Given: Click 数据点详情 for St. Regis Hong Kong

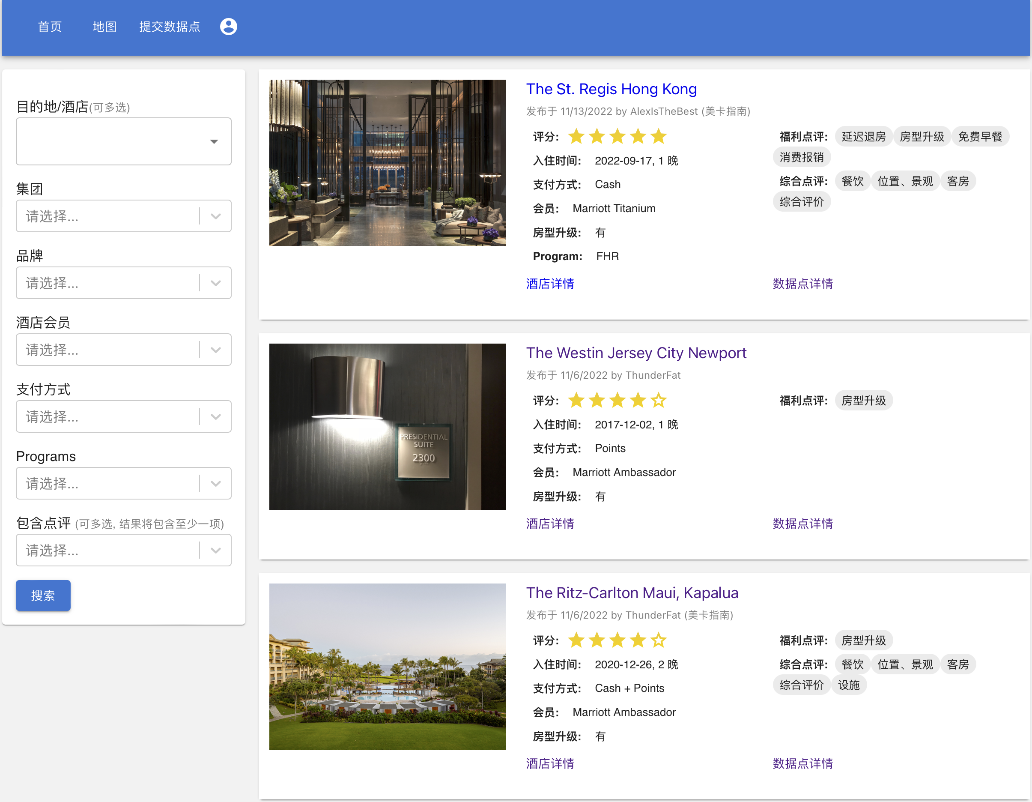Looking at the screenshot, I should coord(803,284).
